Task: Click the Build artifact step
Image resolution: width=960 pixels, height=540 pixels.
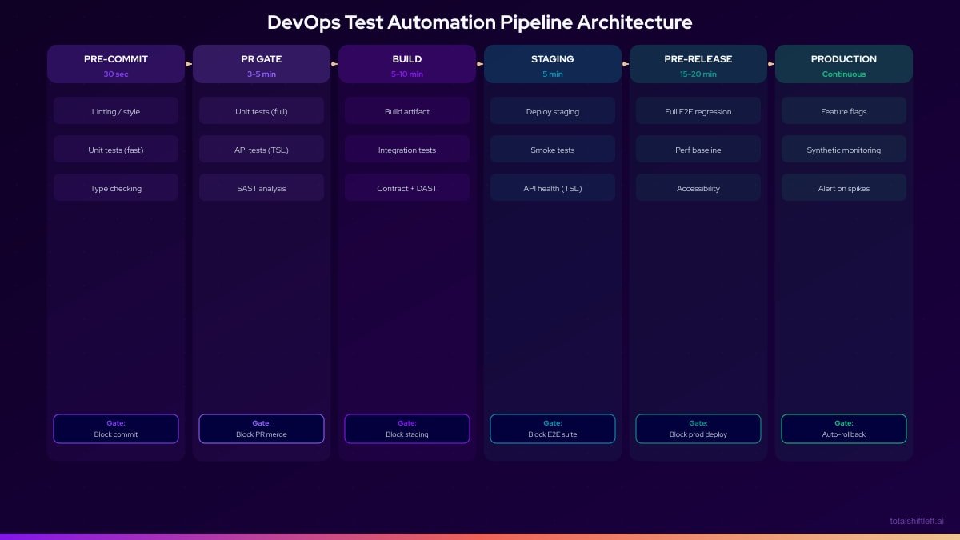Action: 407,110
